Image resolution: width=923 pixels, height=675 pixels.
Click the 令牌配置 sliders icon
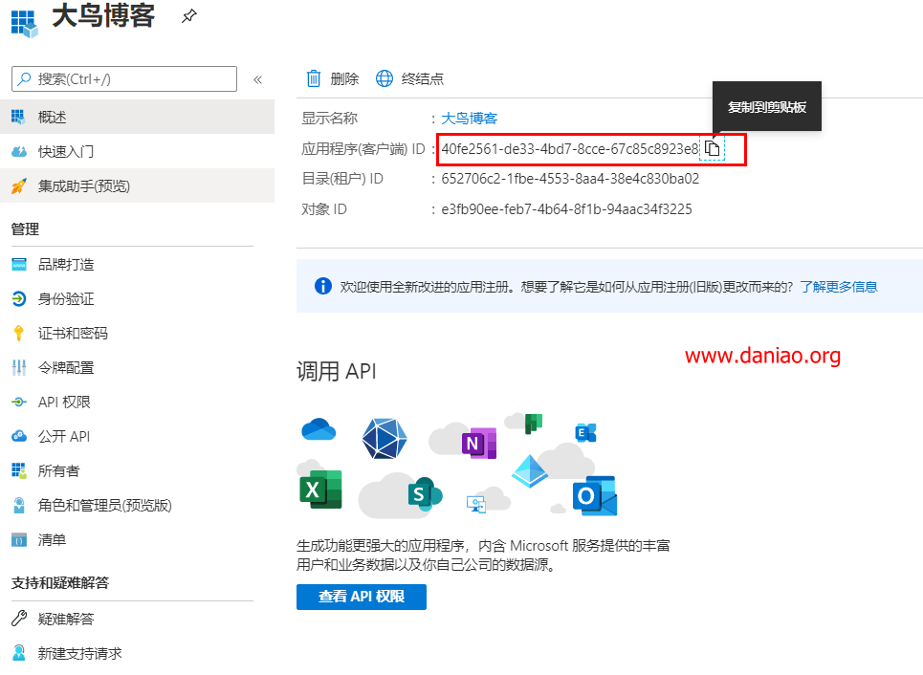click(19, 368)
